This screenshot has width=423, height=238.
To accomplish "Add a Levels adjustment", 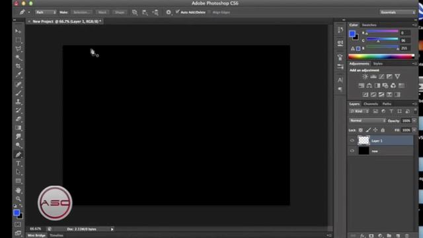I will click(x=373, y=77).
